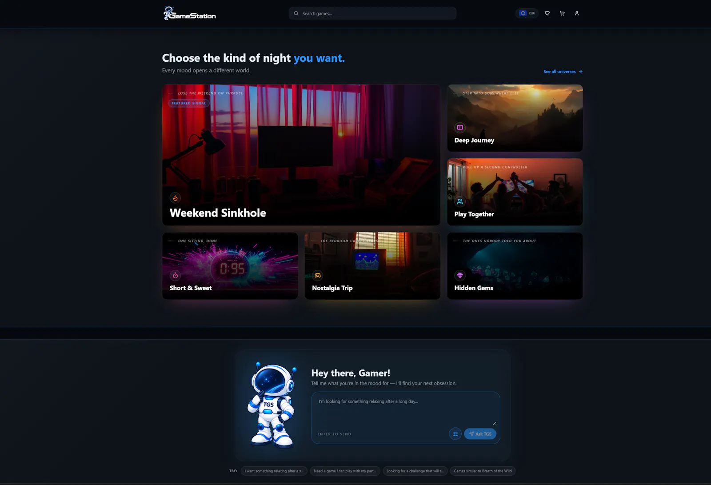Screen dimensions: 711x485
Task: Click the TGS astronaut mascot
Action: (x=272, y=405)
